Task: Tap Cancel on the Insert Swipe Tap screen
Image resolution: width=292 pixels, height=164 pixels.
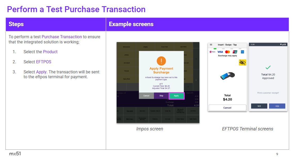Action: 227,108
